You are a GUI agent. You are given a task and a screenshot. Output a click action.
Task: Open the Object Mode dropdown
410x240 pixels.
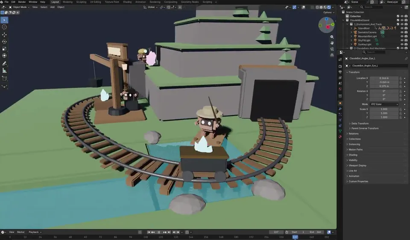(19, 7)
